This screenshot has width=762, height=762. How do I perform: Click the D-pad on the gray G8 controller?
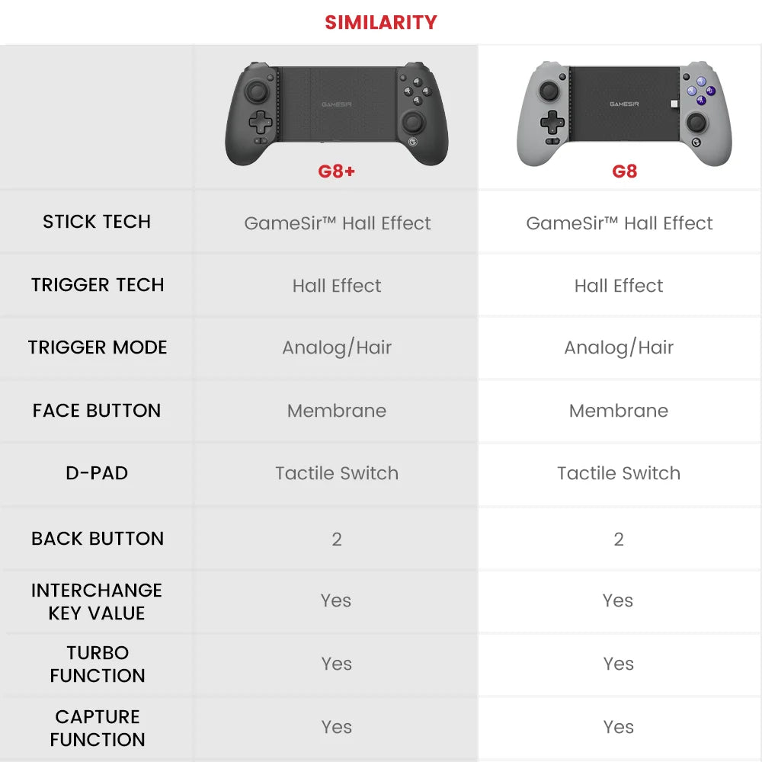[x=552, y=121]
